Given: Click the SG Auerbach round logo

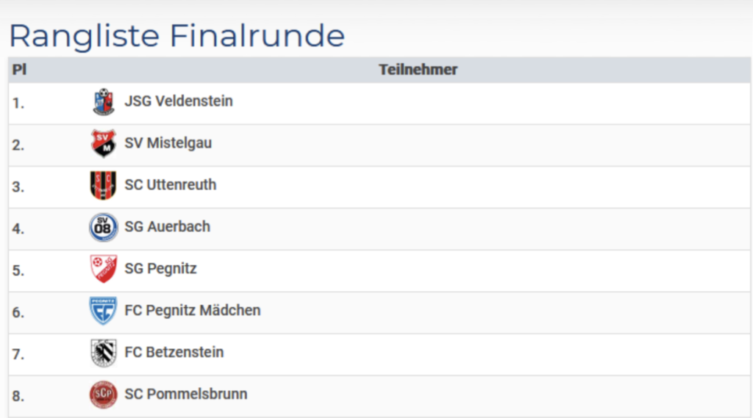Looking at the screenshot, I should coord(104,227).
